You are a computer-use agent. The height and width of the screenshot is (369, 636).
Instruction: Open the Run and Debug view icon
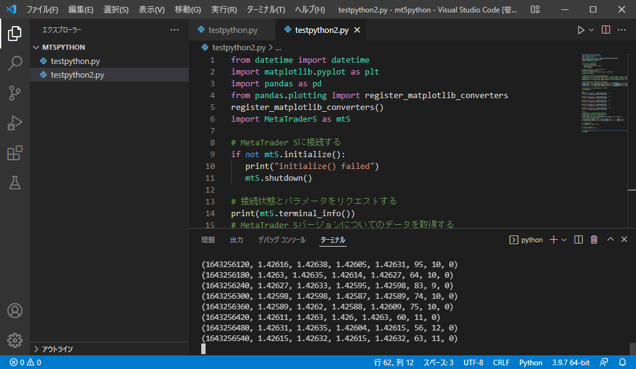[15, 123]
